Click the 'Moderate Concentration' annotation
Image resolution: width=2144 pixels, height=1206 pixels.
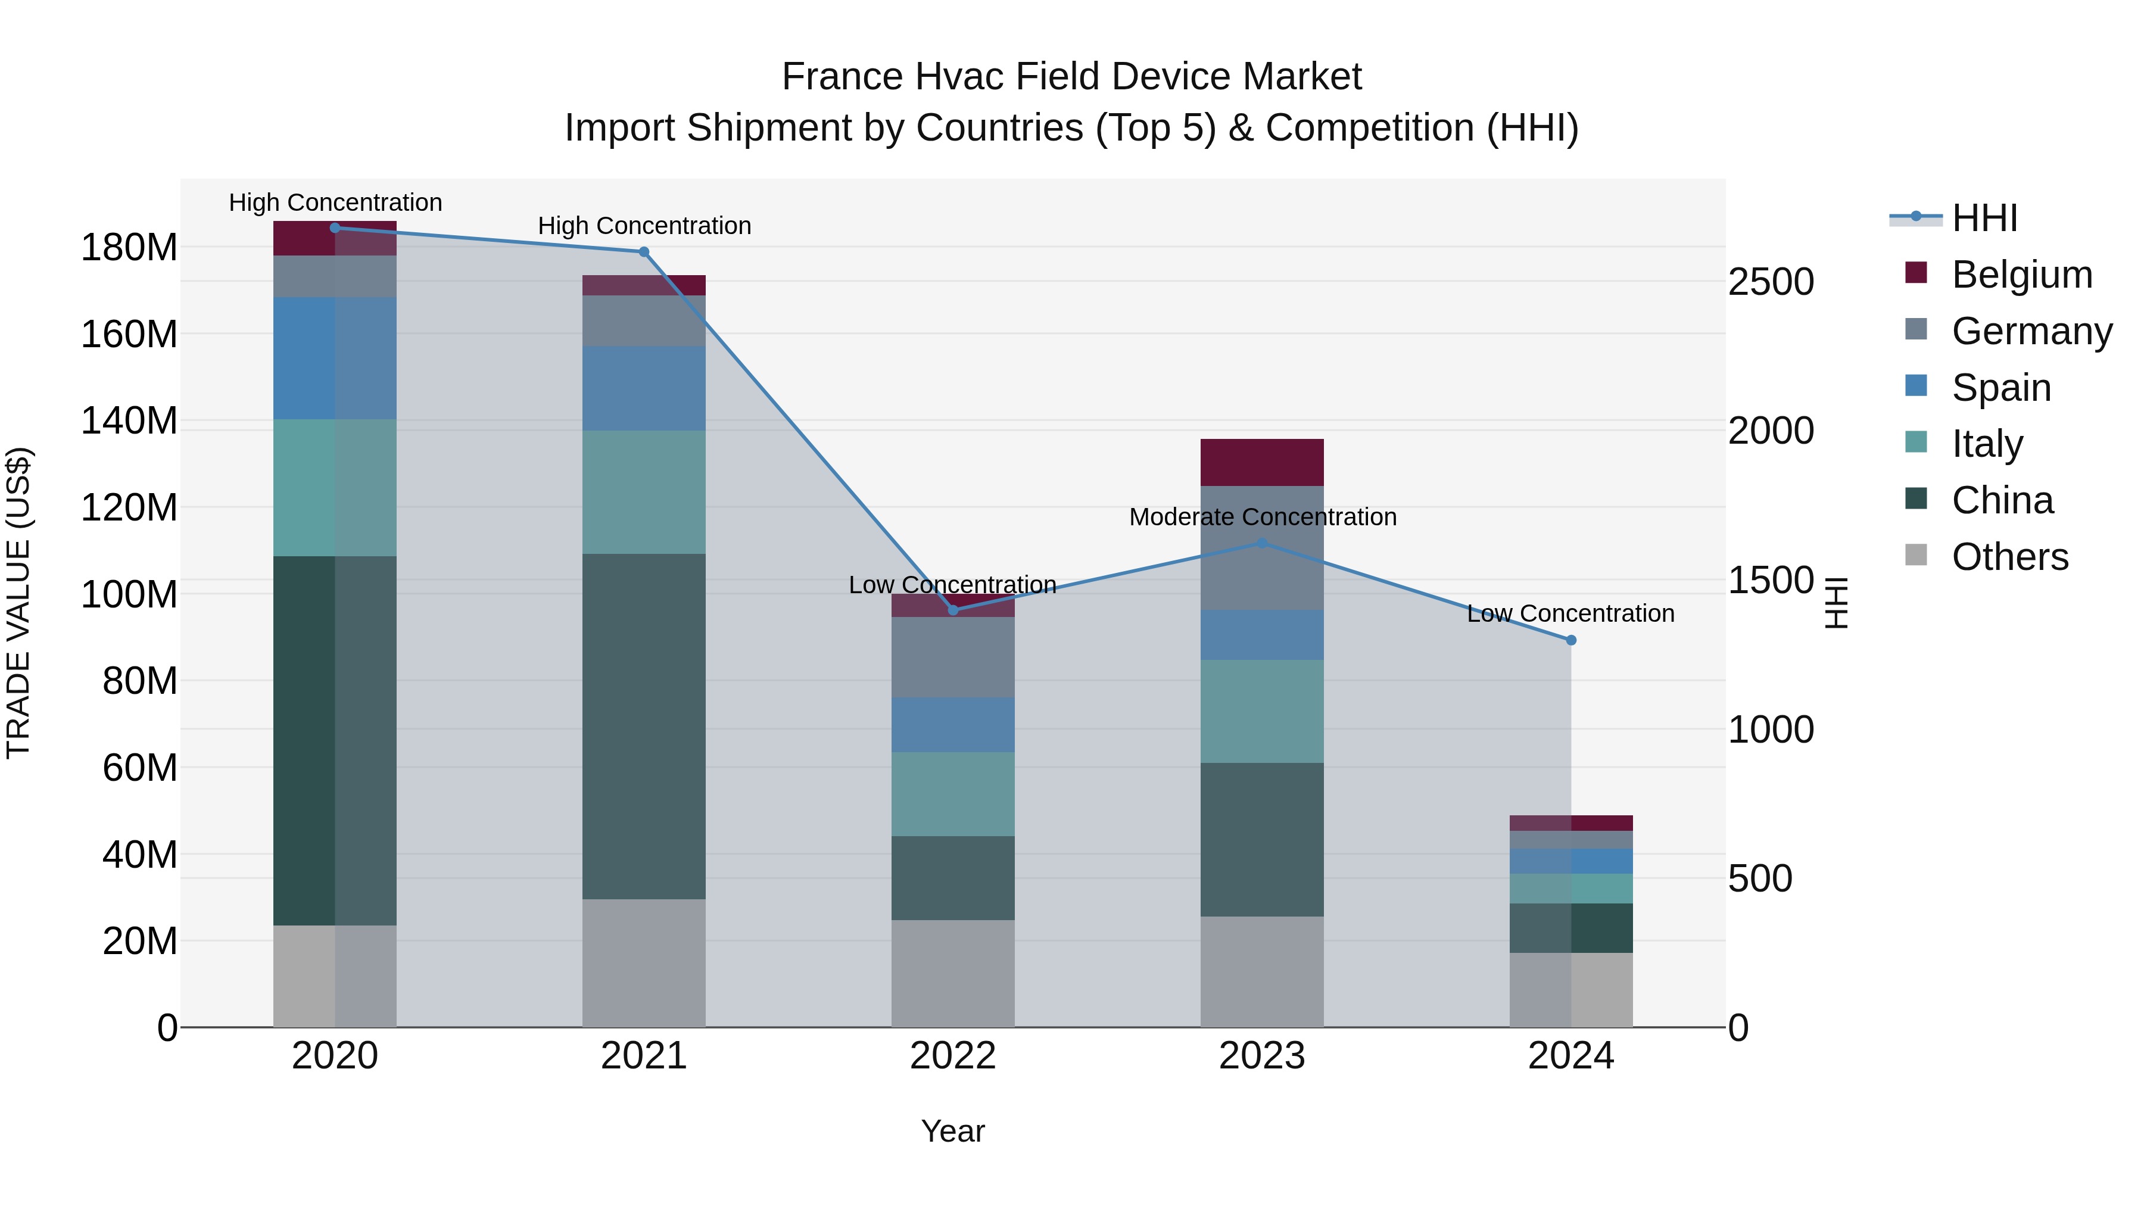[1263, 518]
